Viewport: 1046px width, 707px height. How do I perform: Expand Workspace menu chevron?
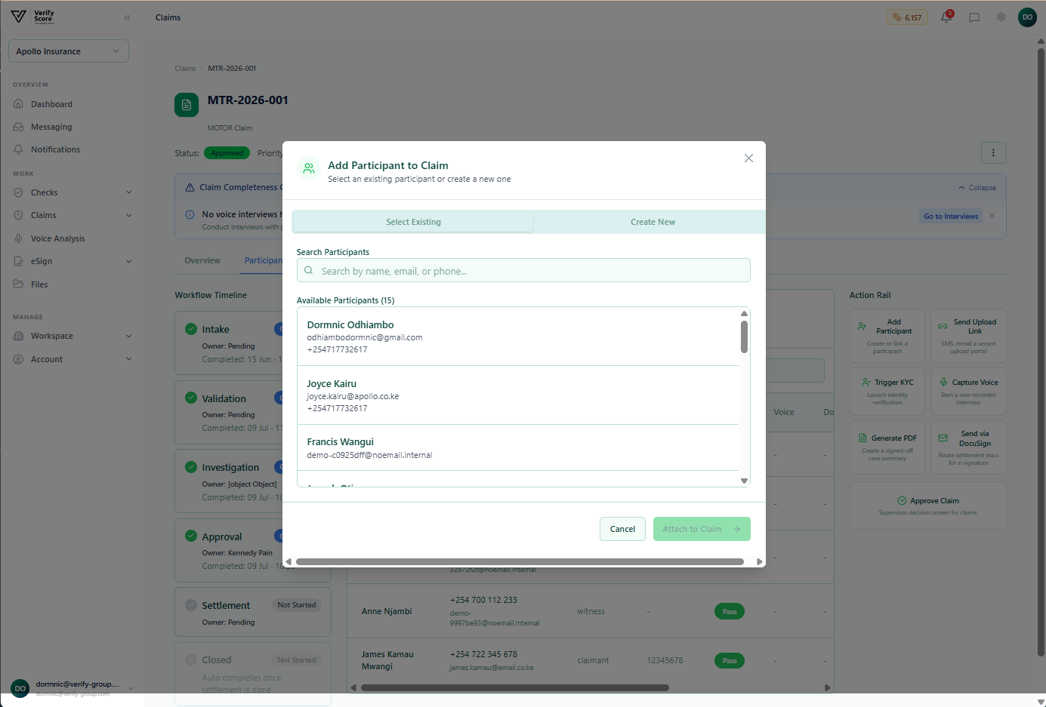click(x=128, y=336)
